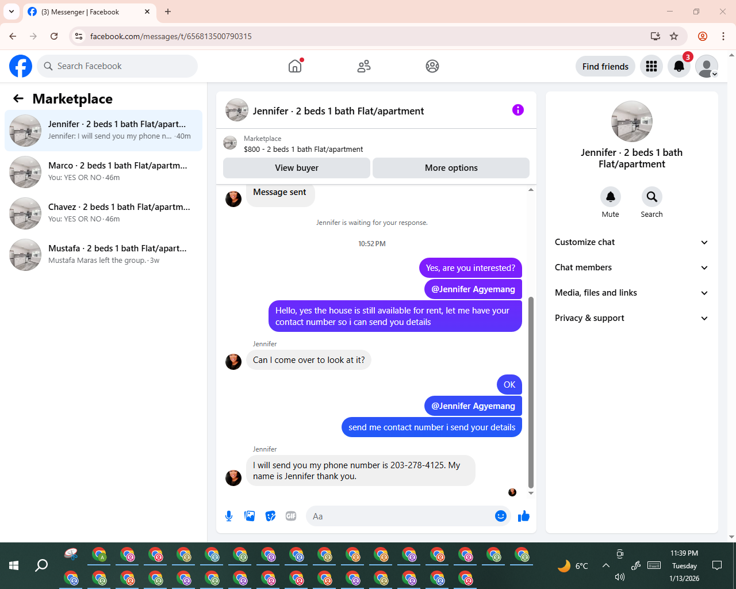Image resolution: width=736 pixels, height=589 pixels.
Task: Open the Groups icon in top nav
Action: 432,66
